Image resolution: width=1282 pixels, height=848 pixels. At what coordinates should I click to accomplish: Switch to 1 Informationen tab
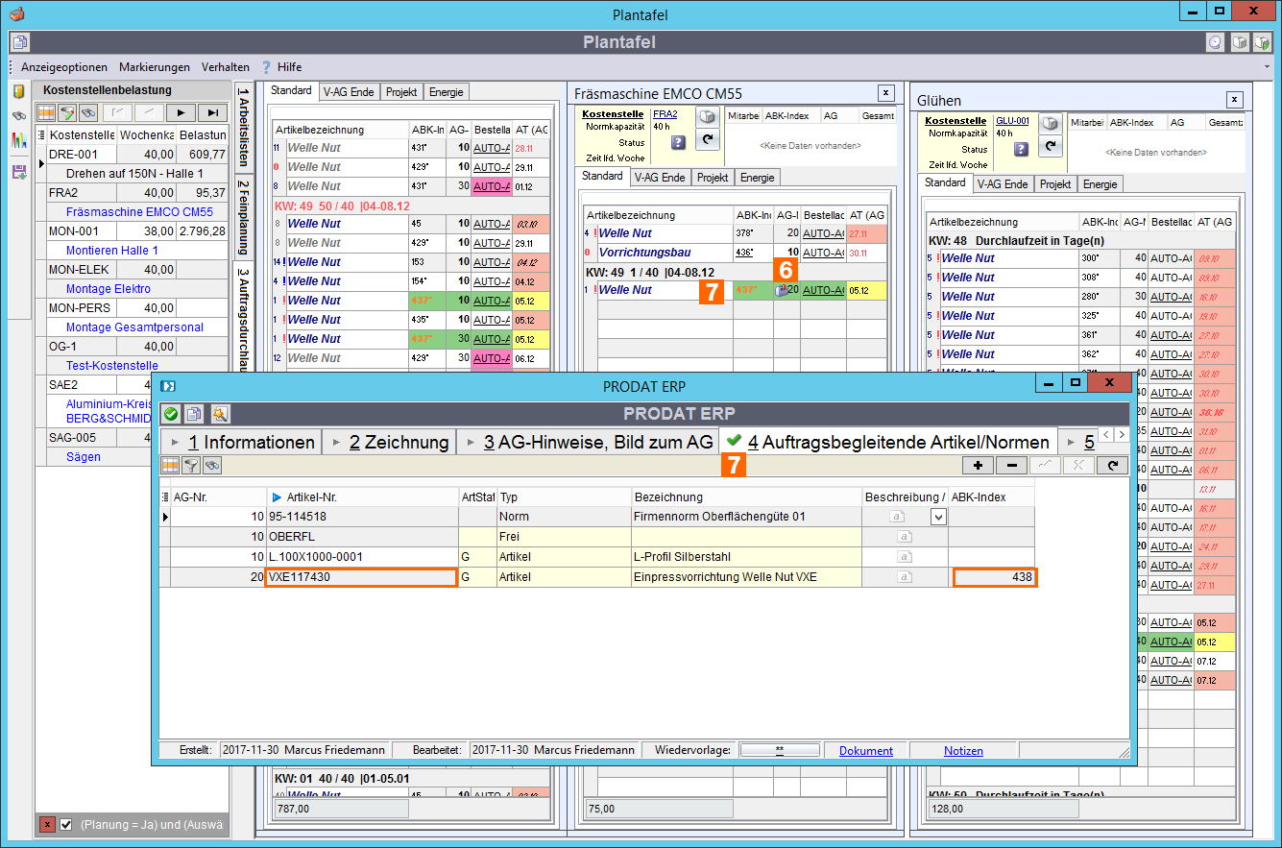tap(241, 442)
